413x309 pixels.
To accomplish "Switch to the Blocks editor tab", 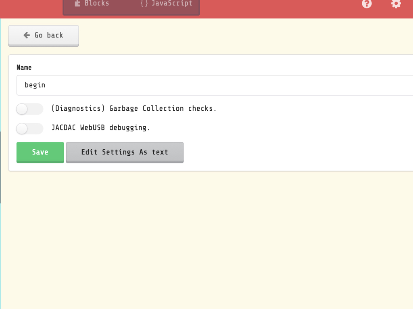I will (92, 4).
